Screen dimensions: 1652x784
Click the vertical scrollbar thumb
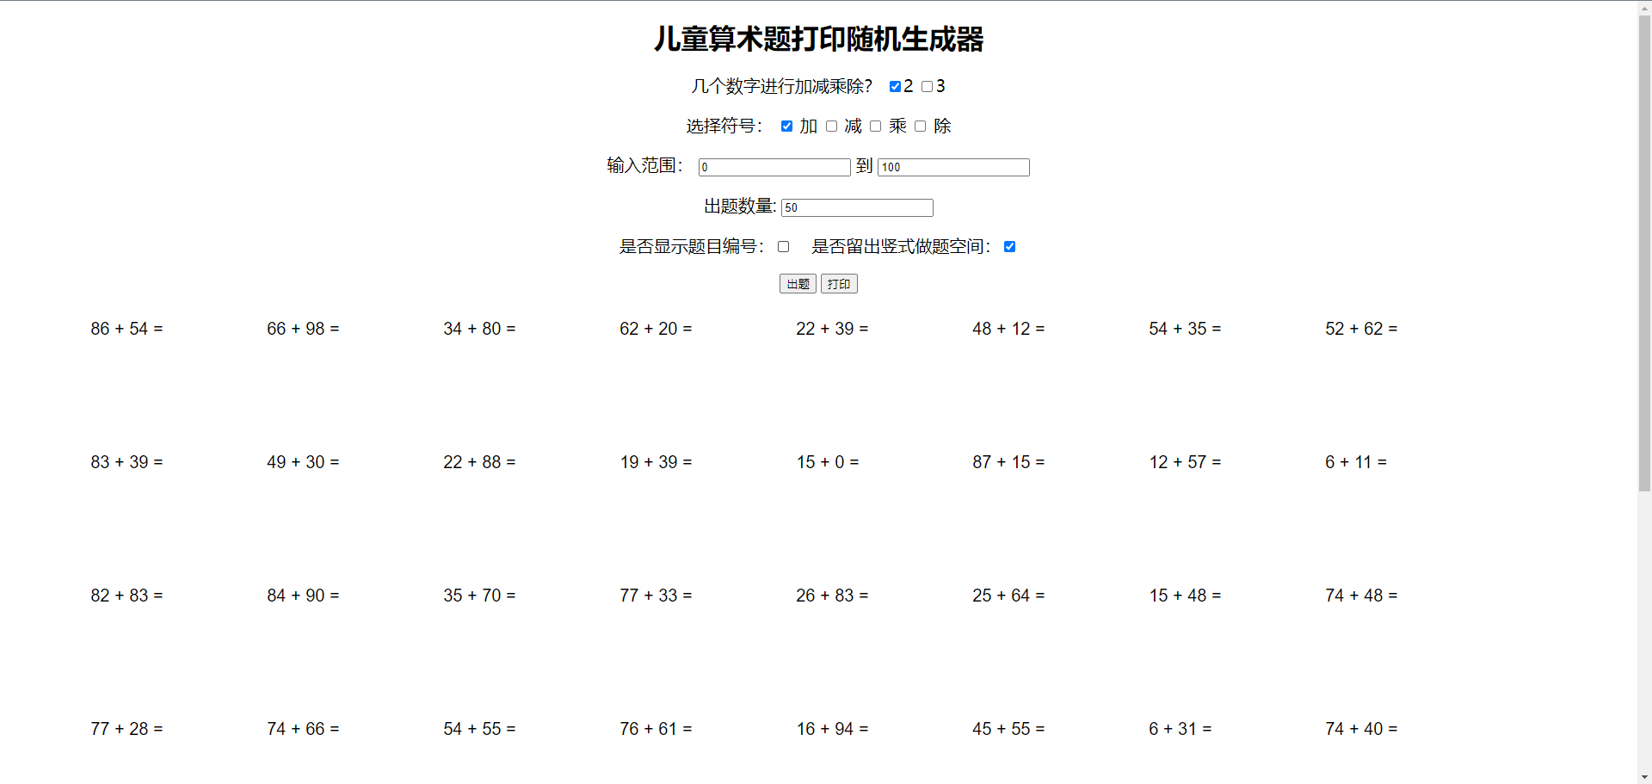coord(1644,254)
